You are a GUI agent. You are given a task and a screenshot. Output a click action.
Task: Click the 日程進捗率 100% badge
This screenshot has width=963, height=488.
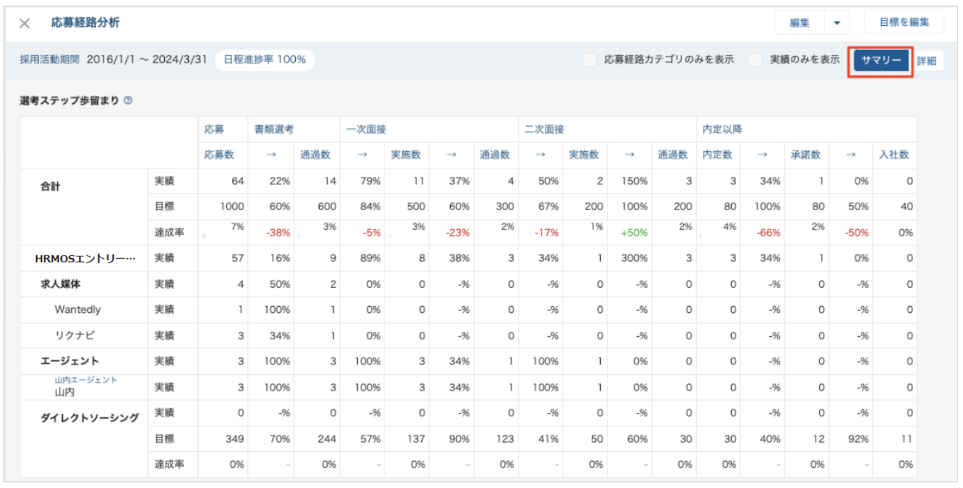click(x=264, y=60)
